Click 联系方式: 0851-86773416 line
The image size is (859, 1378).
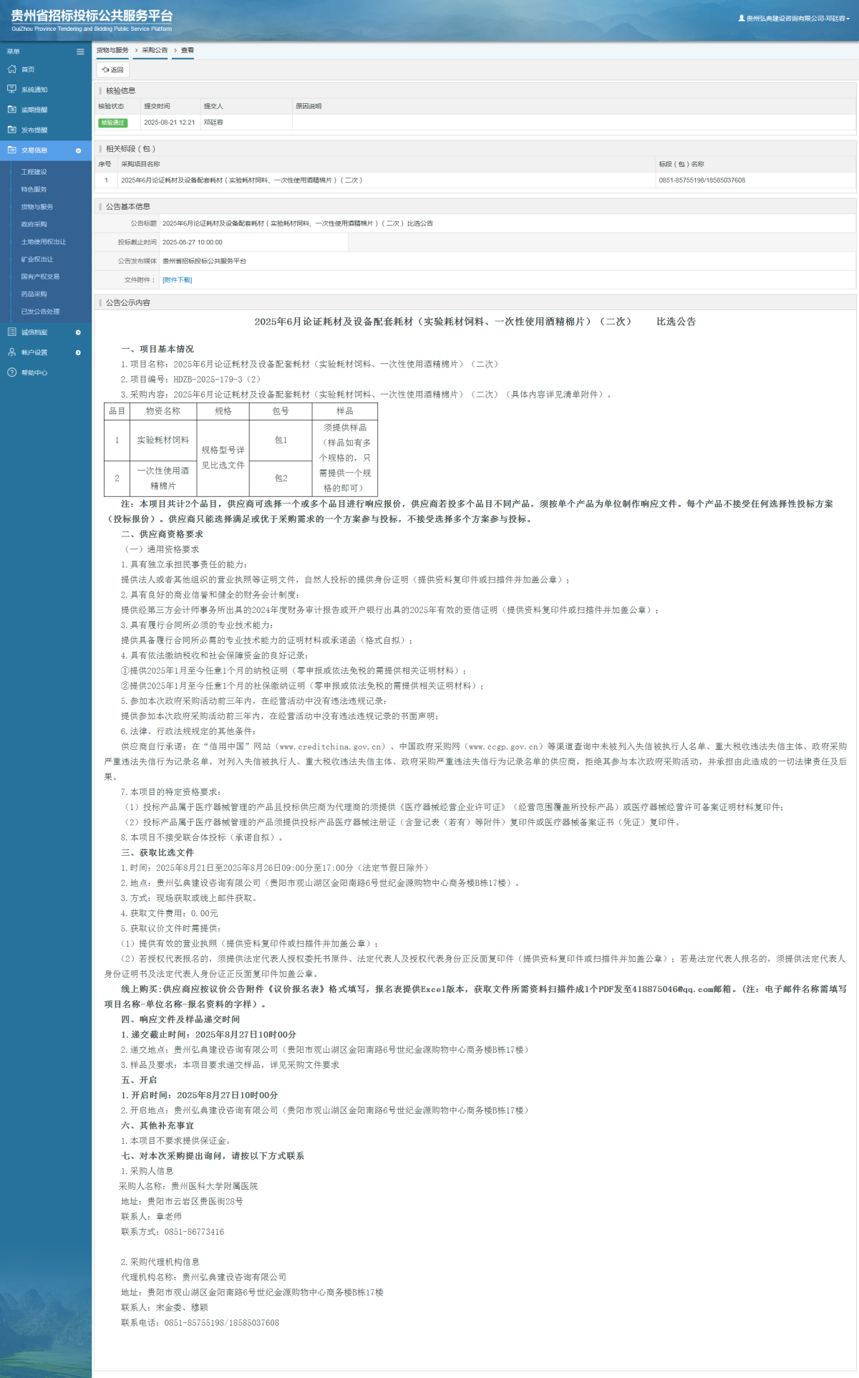(173, 1232)
